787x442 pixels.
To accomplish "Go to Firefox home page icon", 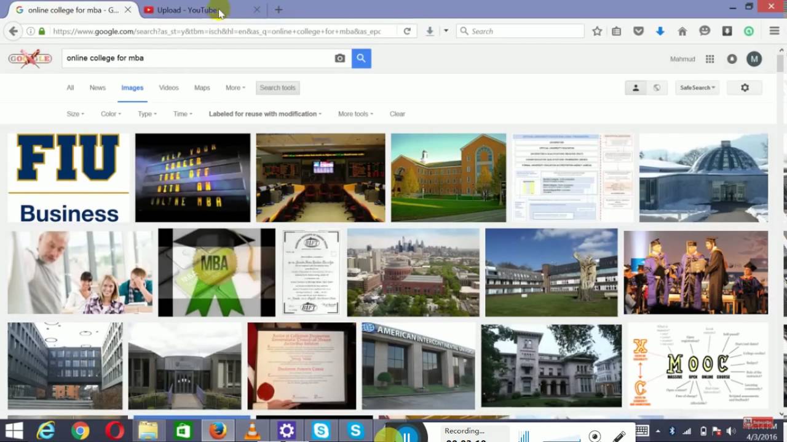I will point(682,31).
